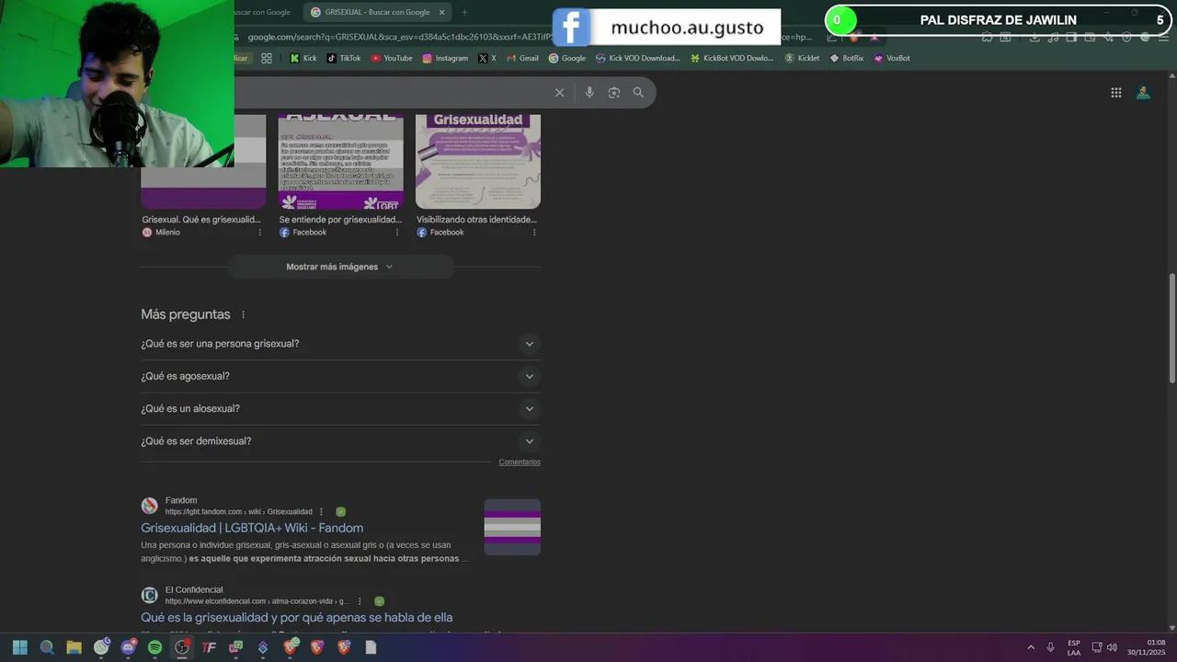Click the Grisexualidad purple infographic thumbnail
1177x662 pixels.
click(x=478, y=162)
